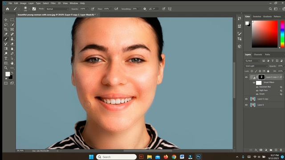
Task: Pick a color in the color field
Action: click(265, 34)
